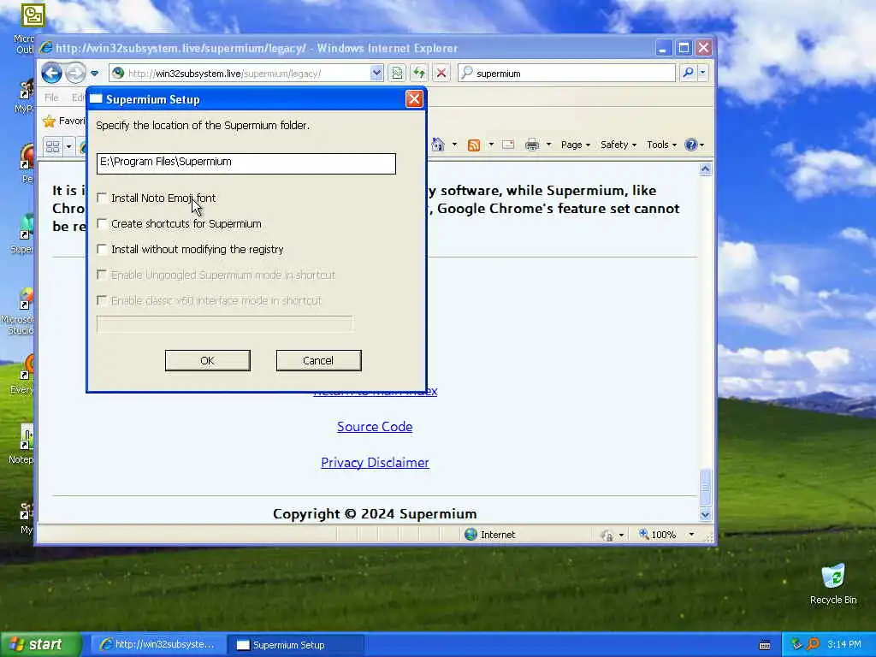Refresh the page with the green arrows
Viewport: 876px width, 657px height.
(419, 74)
